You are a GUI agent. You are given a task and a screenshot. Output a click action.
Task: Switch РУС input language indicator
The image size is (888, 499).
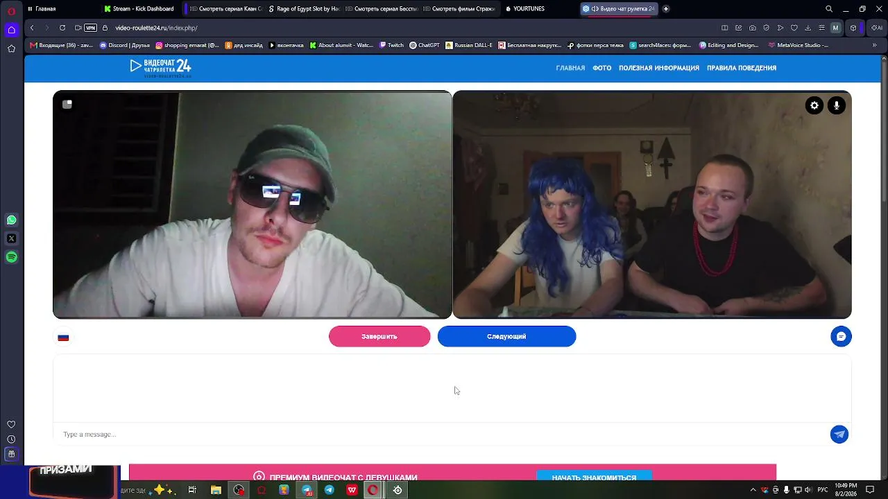(823, 490)
